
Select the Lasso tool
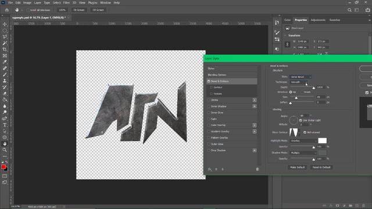tap(5, 37)
